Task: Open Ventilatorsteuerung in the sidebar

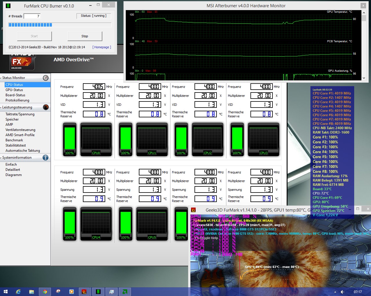Action: pos(20,130)
